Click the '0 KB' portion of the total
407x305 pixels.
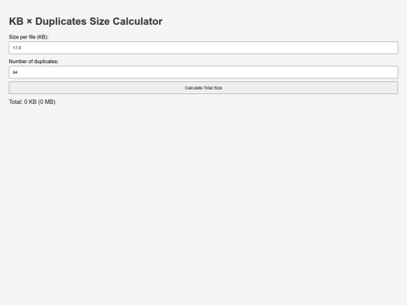30,102
